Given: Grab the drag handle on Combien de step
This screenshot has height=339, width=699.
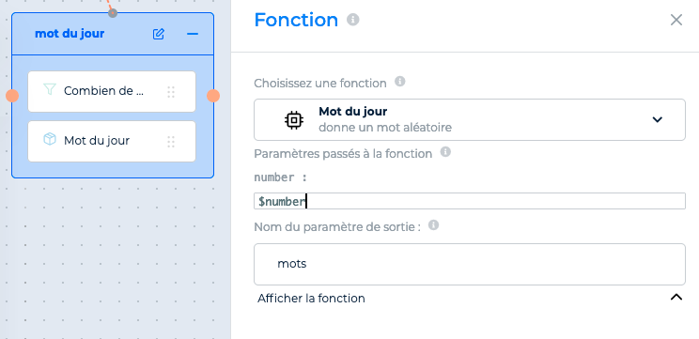Looking at the screenshot, I should click(x=171, y=92).
